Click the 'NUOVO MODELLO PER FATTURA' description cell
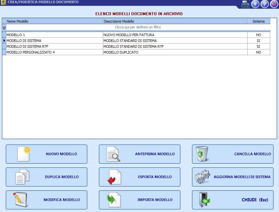Viewport: 279px width, 212px height. click(175, 35)
